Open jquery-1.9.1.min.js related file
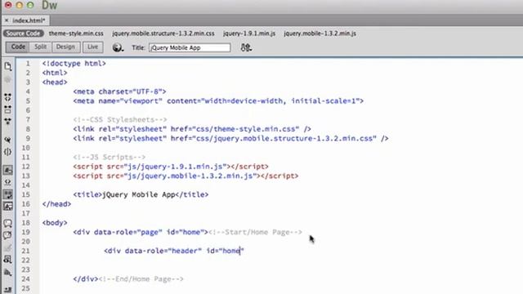The width and height of the screenshot is (523, 294). point(249,33)
